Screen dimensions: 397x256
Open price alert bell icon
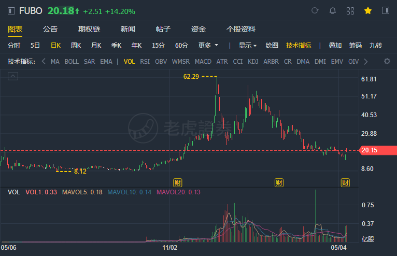tap(332, 11)
